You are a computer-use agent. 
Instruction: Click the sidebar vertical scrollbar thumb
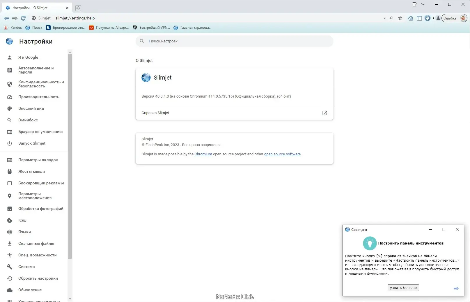point(70,156)
